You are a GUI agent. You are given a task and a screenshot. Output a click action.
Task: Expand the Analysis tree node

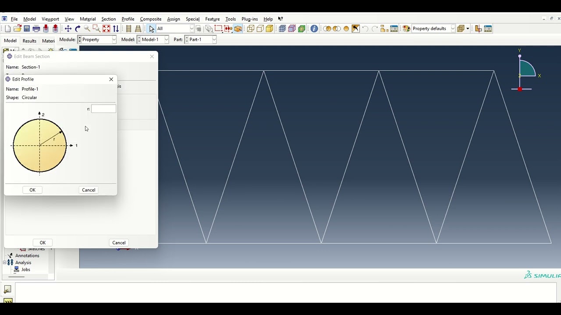click(4, 262)
